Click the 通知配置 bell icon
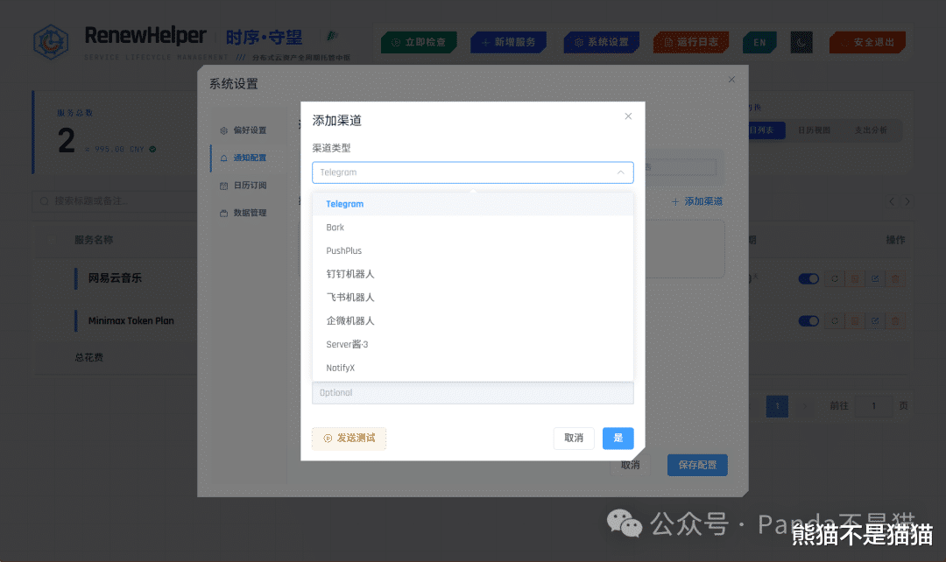946x562 pixels. point(224,158)
